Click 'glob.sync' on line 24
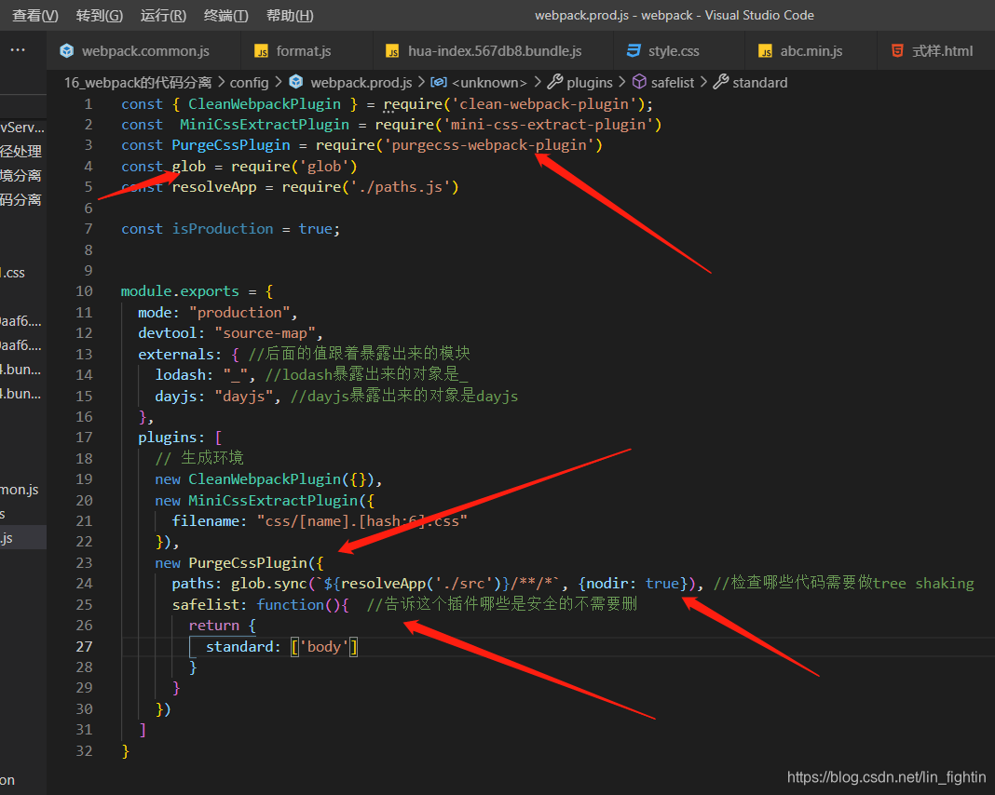 (x=269, y=584)
